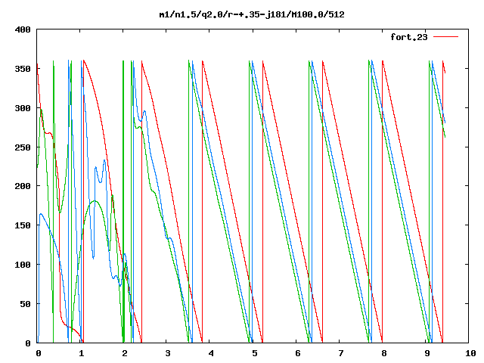The image size is (484, 363).
Task: Click the y-axis label 50
Action: pos(25,304)
